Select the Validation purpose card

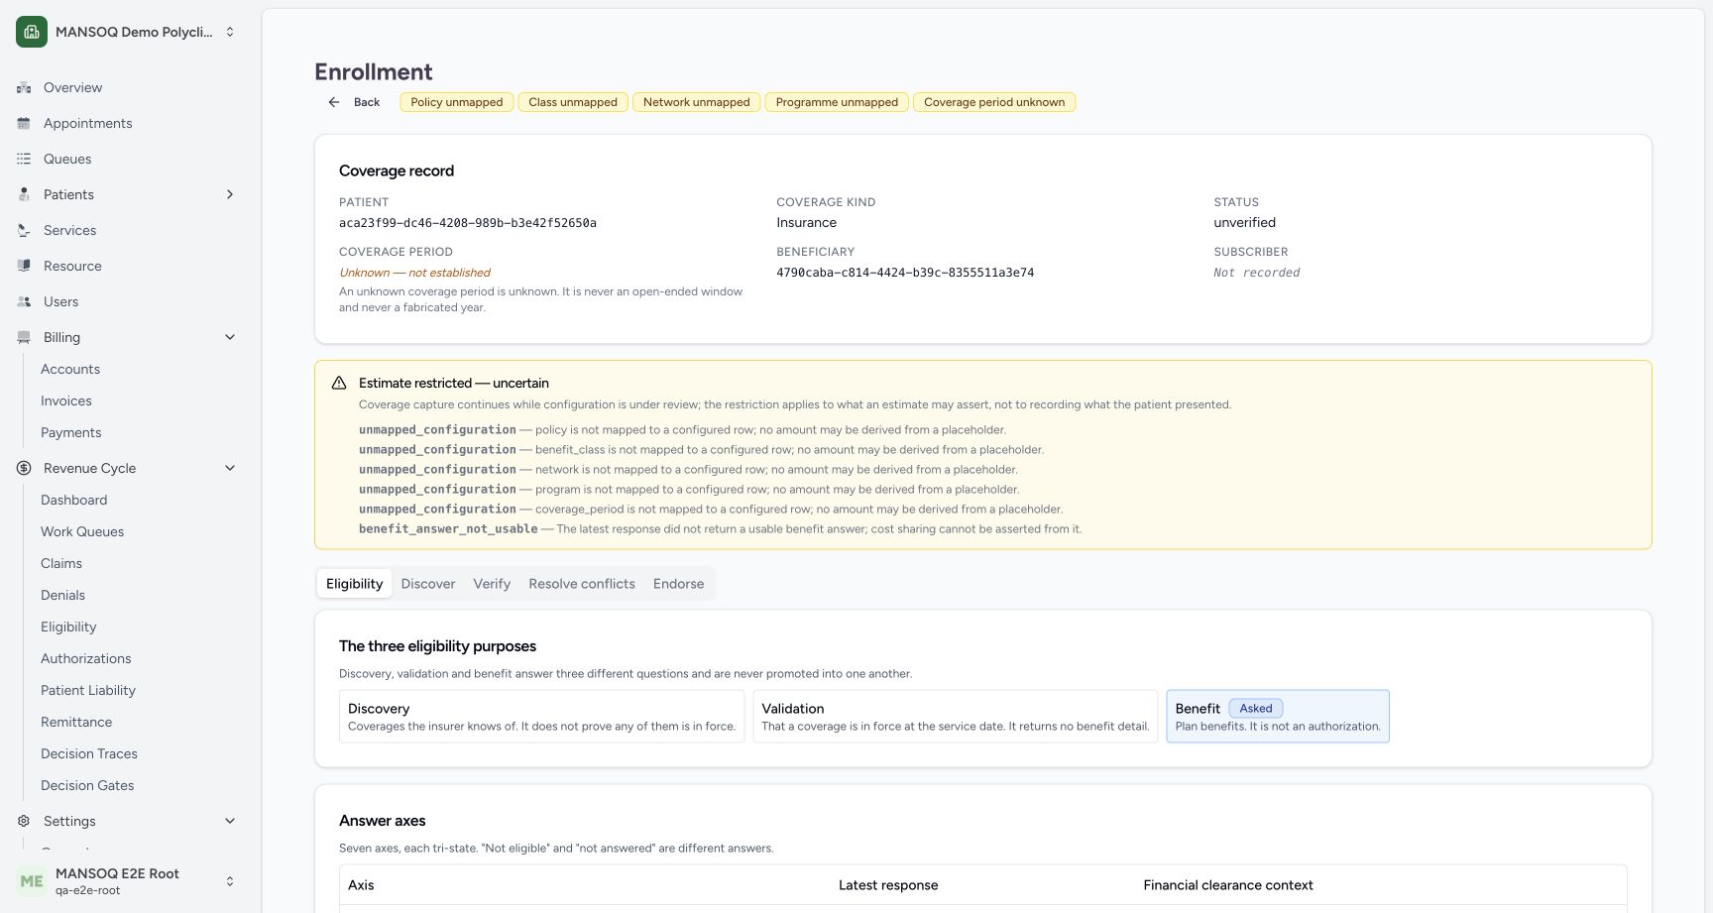[x=955, y=716]
